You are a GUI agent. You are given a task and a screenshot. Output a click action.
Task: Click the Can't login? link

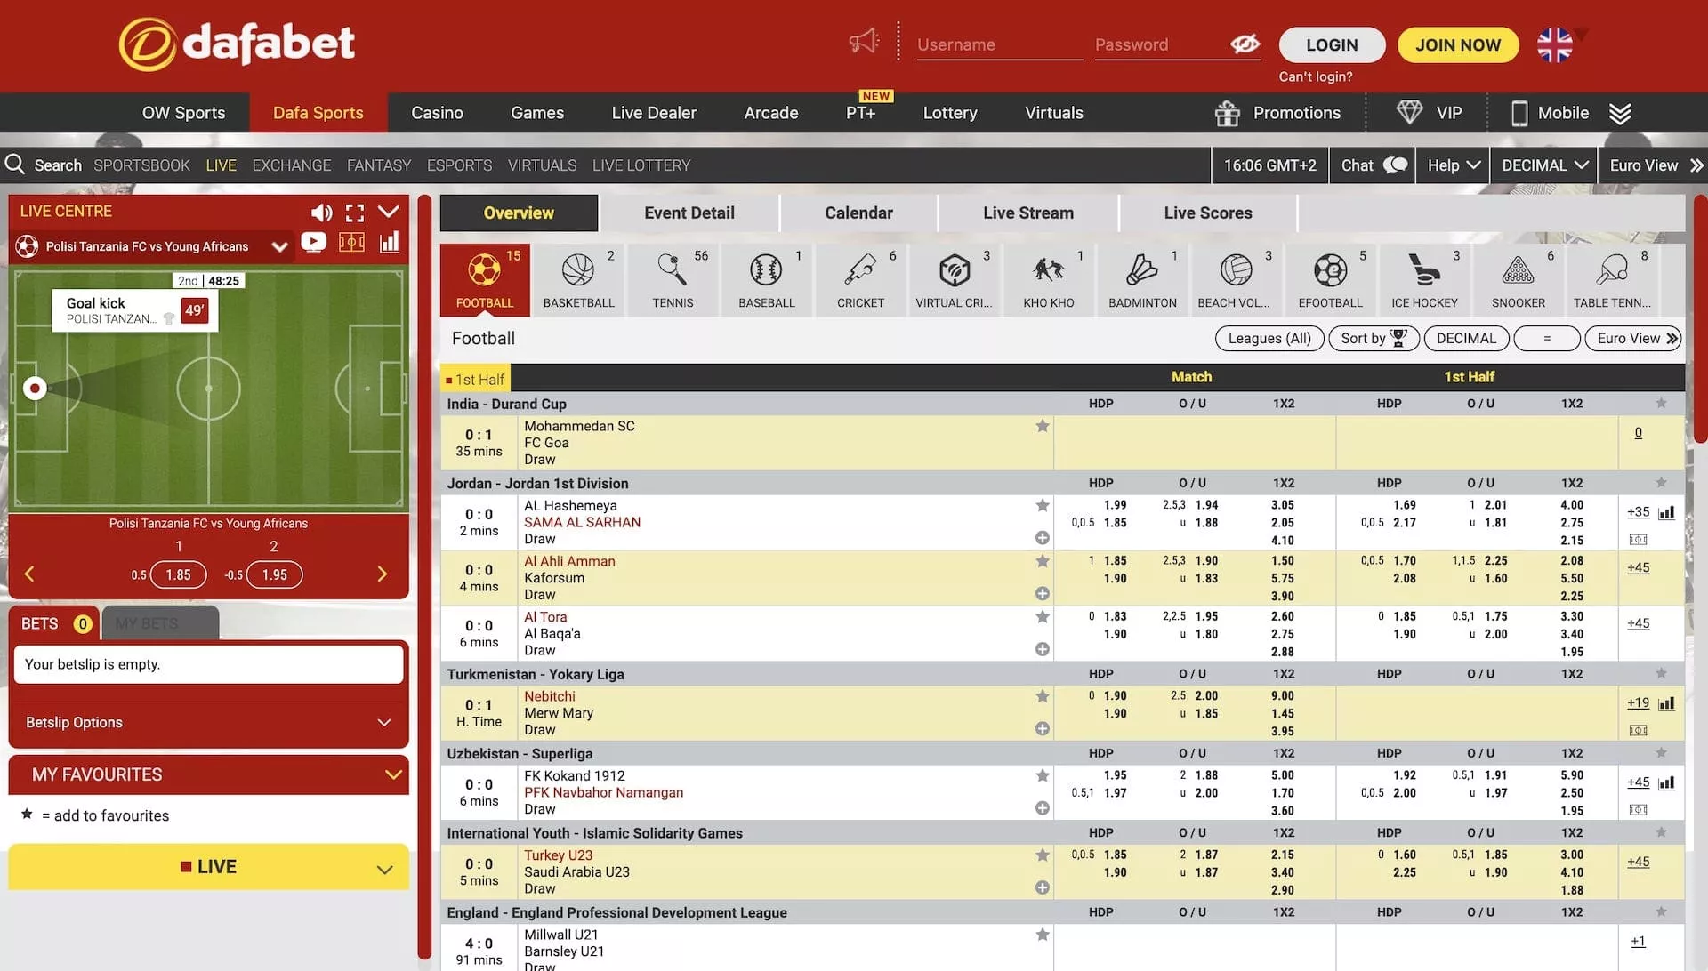[x=1315, y=76]
